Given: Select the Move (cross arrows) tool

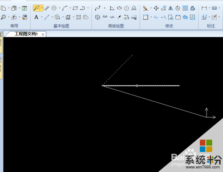Looking at the screenshot, I should coord(156,8).
